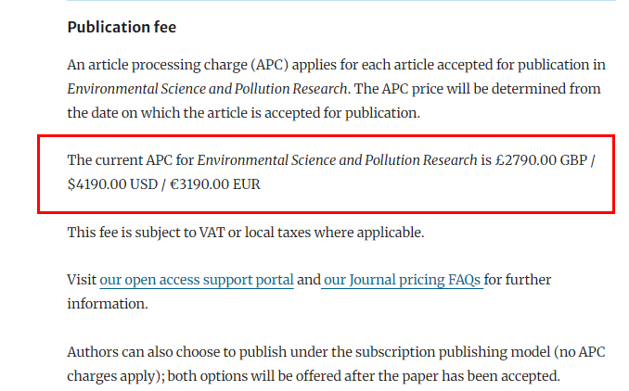Click the word "Visit" before the portal link
Screen dimensions: 629x391
coord(82,280)
